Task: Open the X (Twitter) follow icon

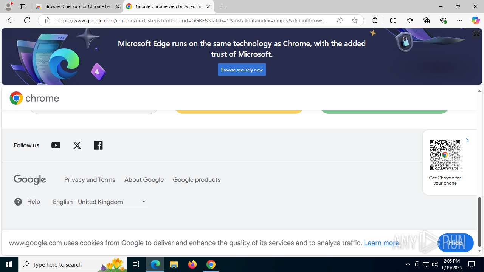Action: pyautogui.click(x=77, y=145)
